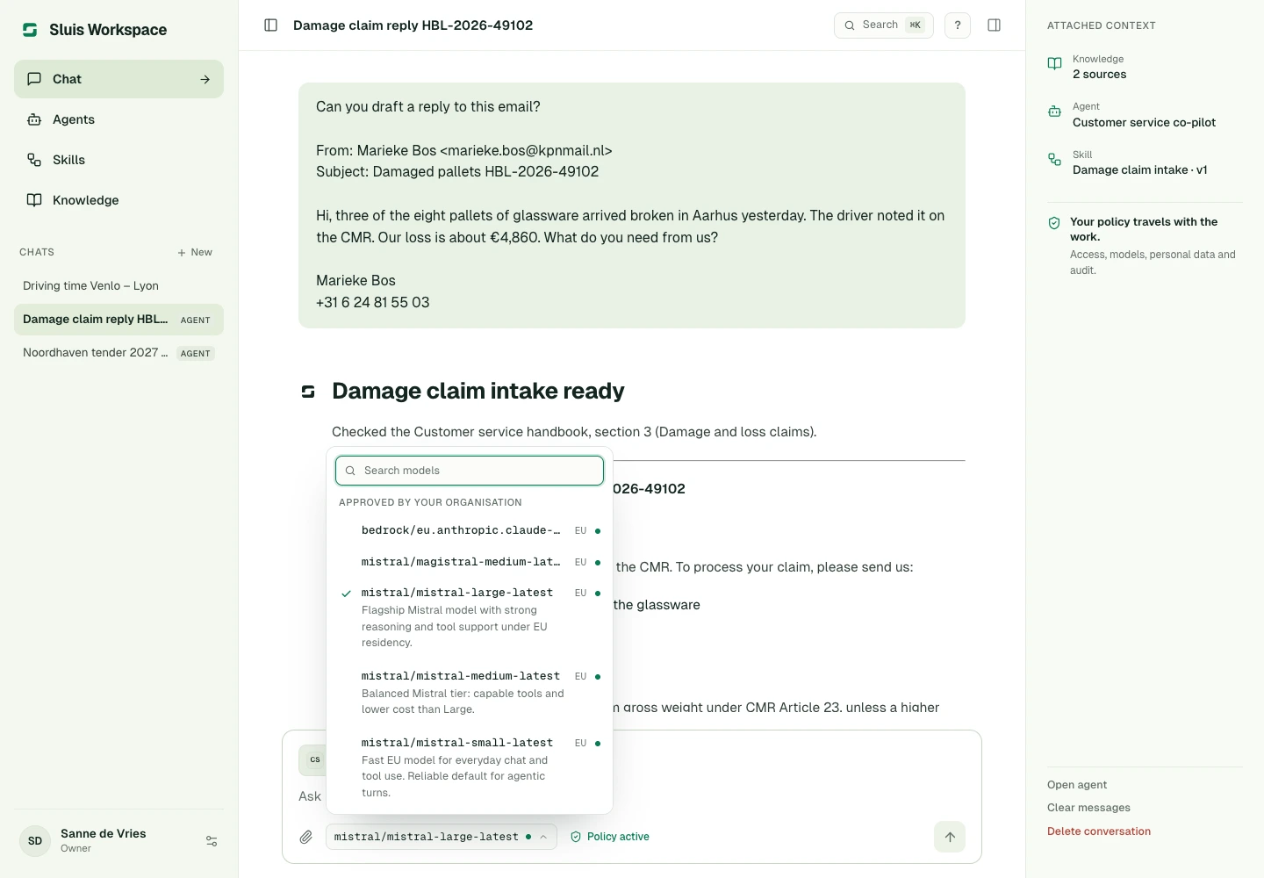
Task: Start a new chat with New button
Action: coord(195,252)
